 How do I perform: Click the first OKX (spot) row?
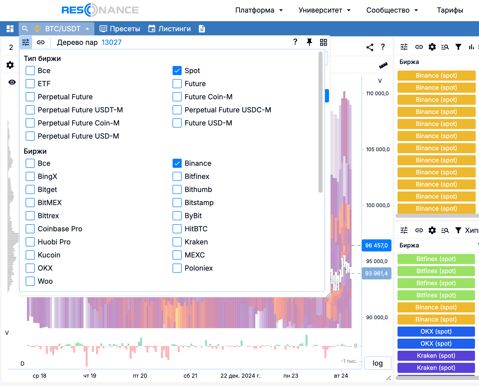(x=436, y=332)
